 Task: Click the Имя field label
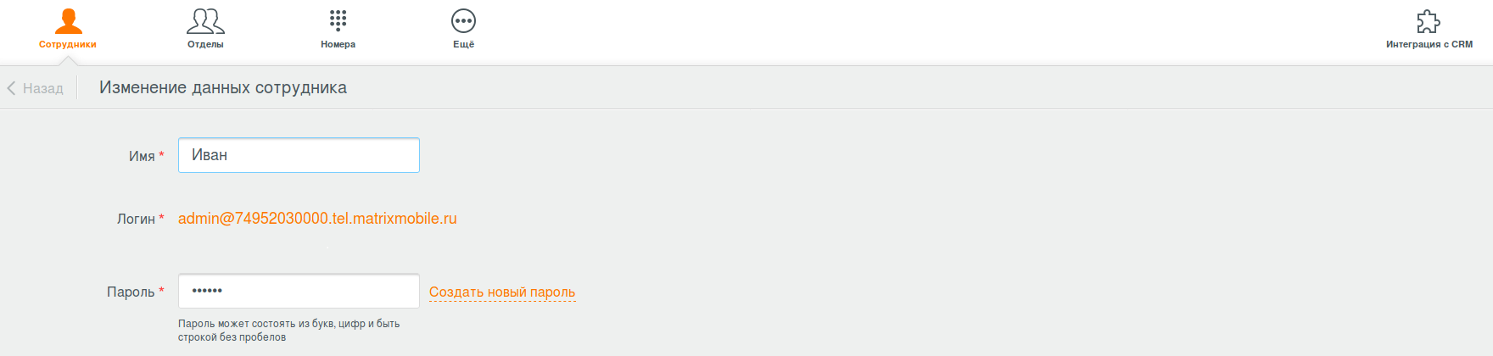[x=142, y=157]
